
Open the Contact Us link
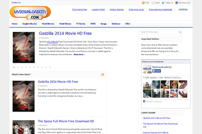(x=16, y=3)
